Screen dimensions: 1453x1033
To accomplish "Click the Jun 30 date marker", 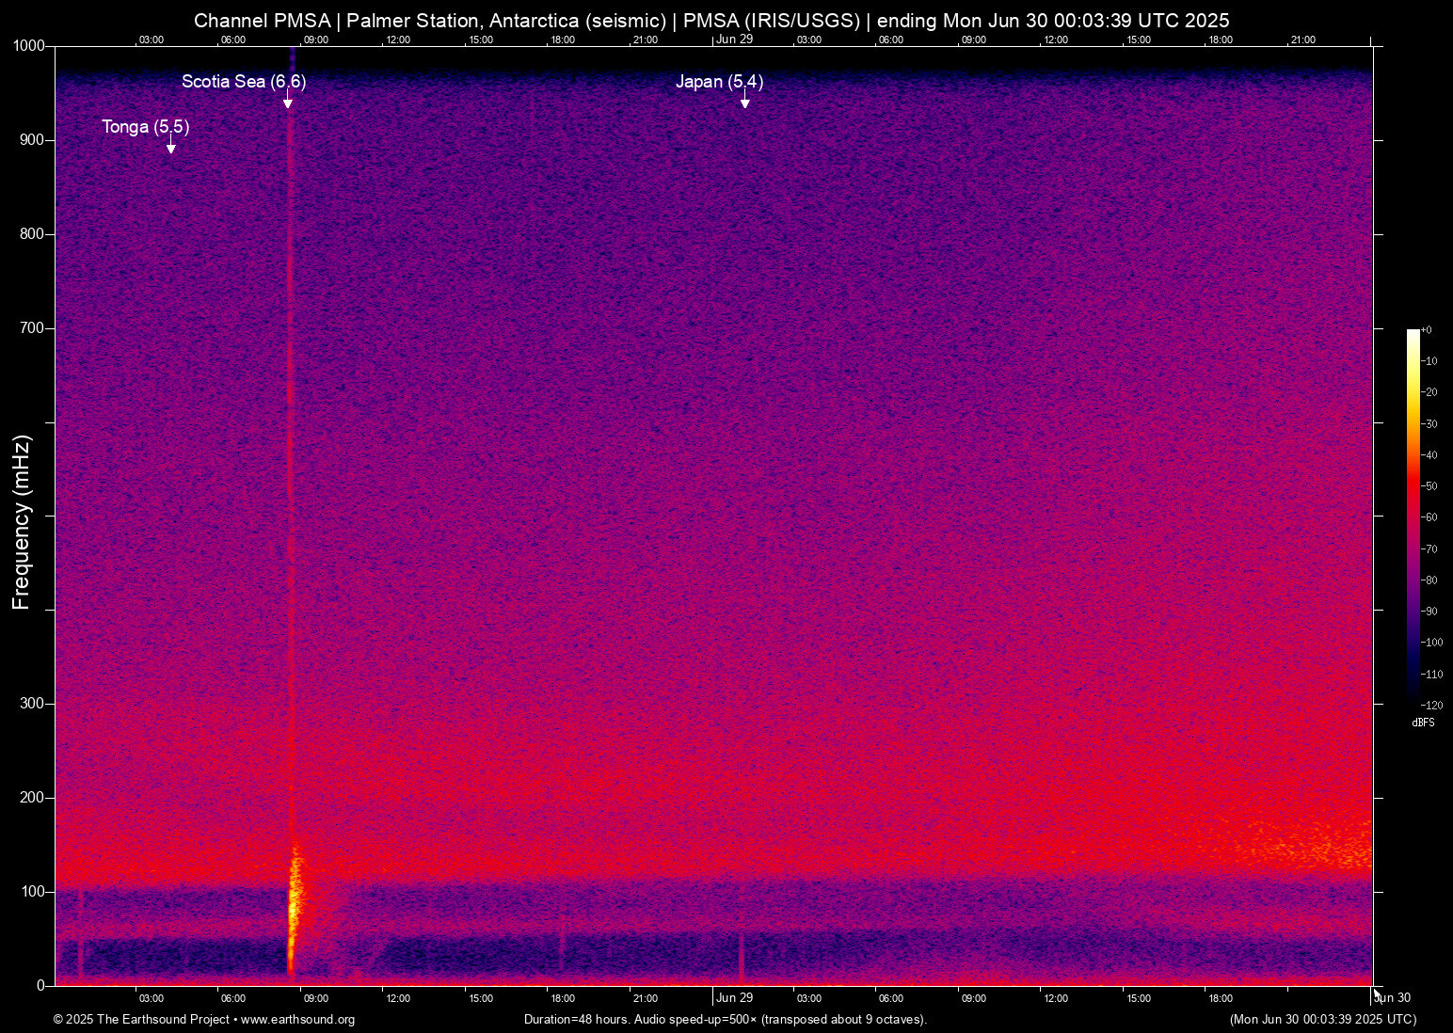I will pos(1391,997).
